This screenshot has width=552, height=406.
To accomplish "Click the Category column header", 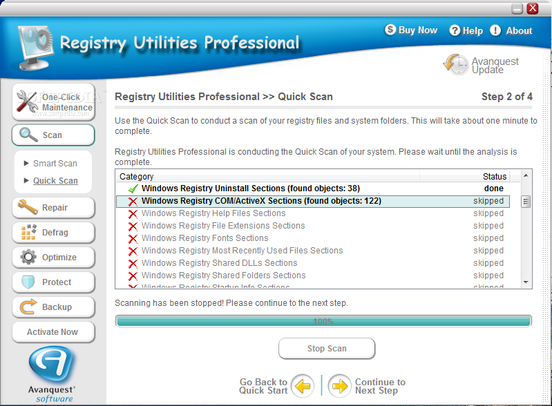I will click(267, 176).
